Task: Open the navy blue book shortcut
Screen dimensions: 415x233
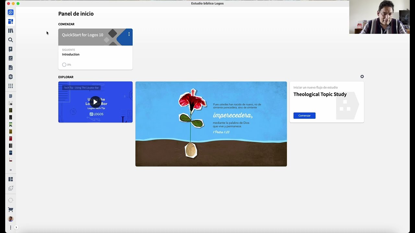Action: pos(11,153)
